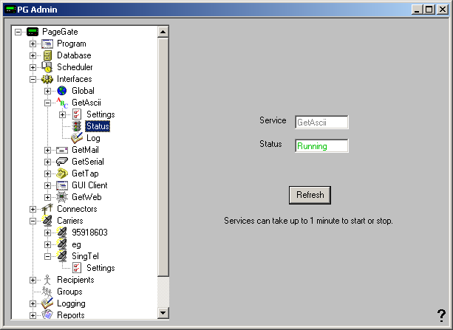
Task: Click the GetAscii ABC icon
Action: (62, 103)
